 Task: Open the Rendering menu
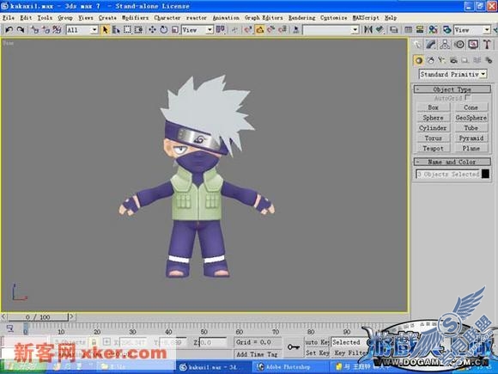[301, 18]
